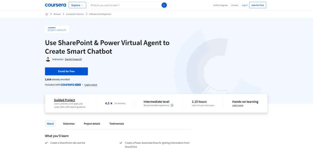Click 'Create a SharePoint site and list' item
The height and width of the screenshot is (151, 313).
coord(68,143)
